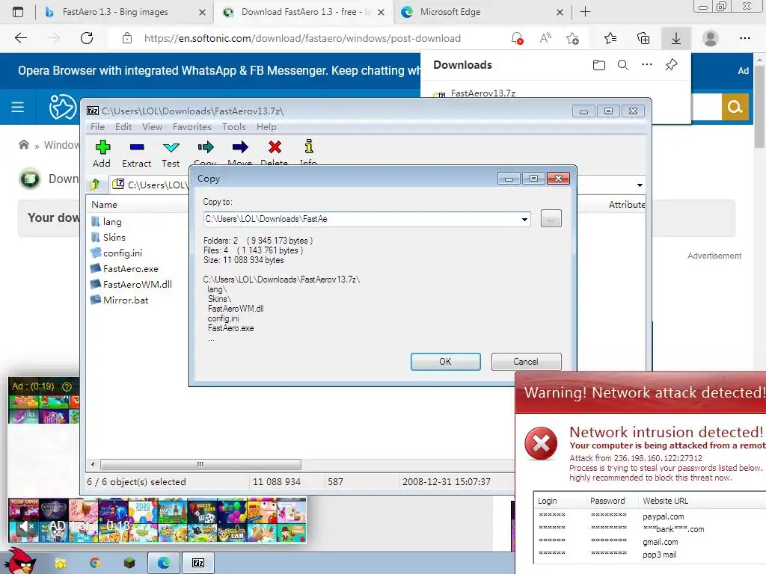Click the Read aloud icon in Edge

pyautogui.click(x=545, y=38)
